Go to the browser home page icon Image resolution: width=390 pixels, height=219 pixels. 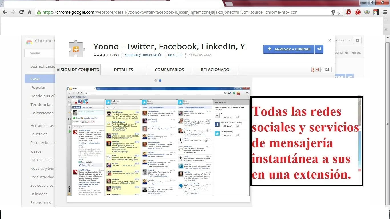30,12
